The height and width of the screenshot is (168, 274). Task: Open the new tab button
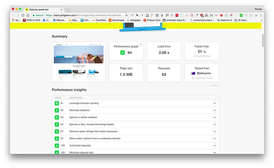click(67, 9)
